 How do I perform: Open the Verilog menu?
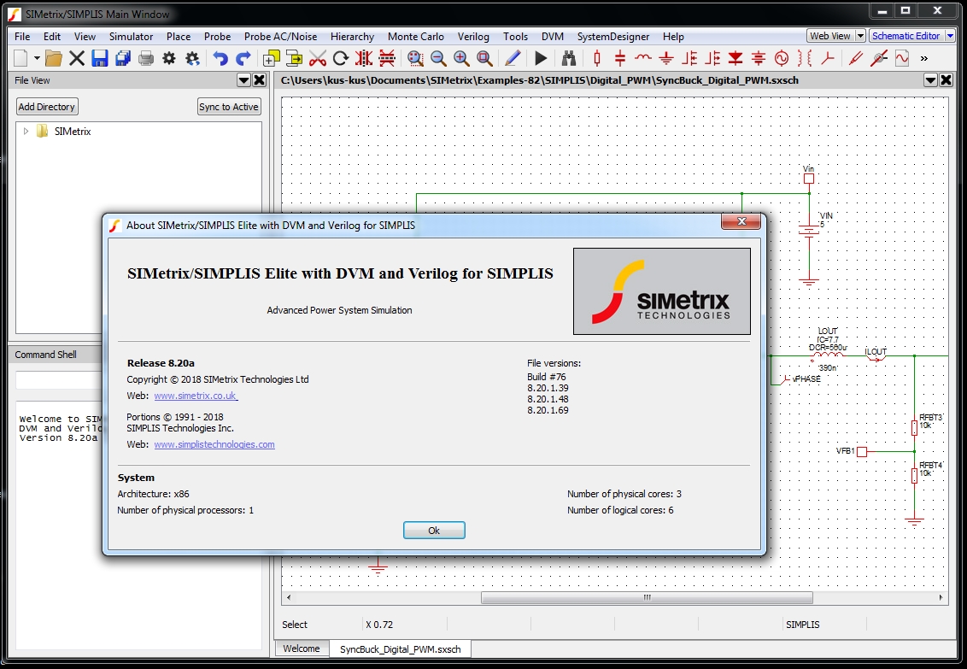click(x=473, y=37)
